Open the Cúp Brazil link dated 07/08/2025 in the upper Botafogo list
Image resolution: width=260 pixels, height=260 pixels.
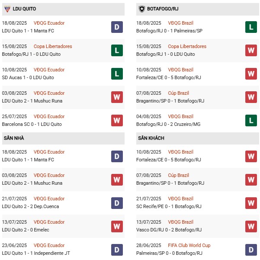coord(178,93)
